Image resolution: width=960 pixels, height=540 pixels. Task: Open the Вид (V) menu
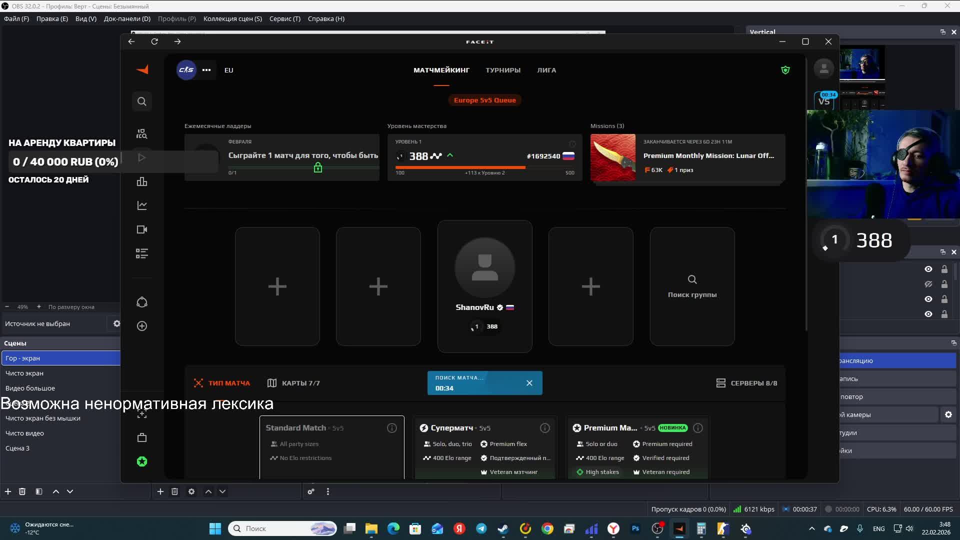pyautogui.click(x=85, y=18)
